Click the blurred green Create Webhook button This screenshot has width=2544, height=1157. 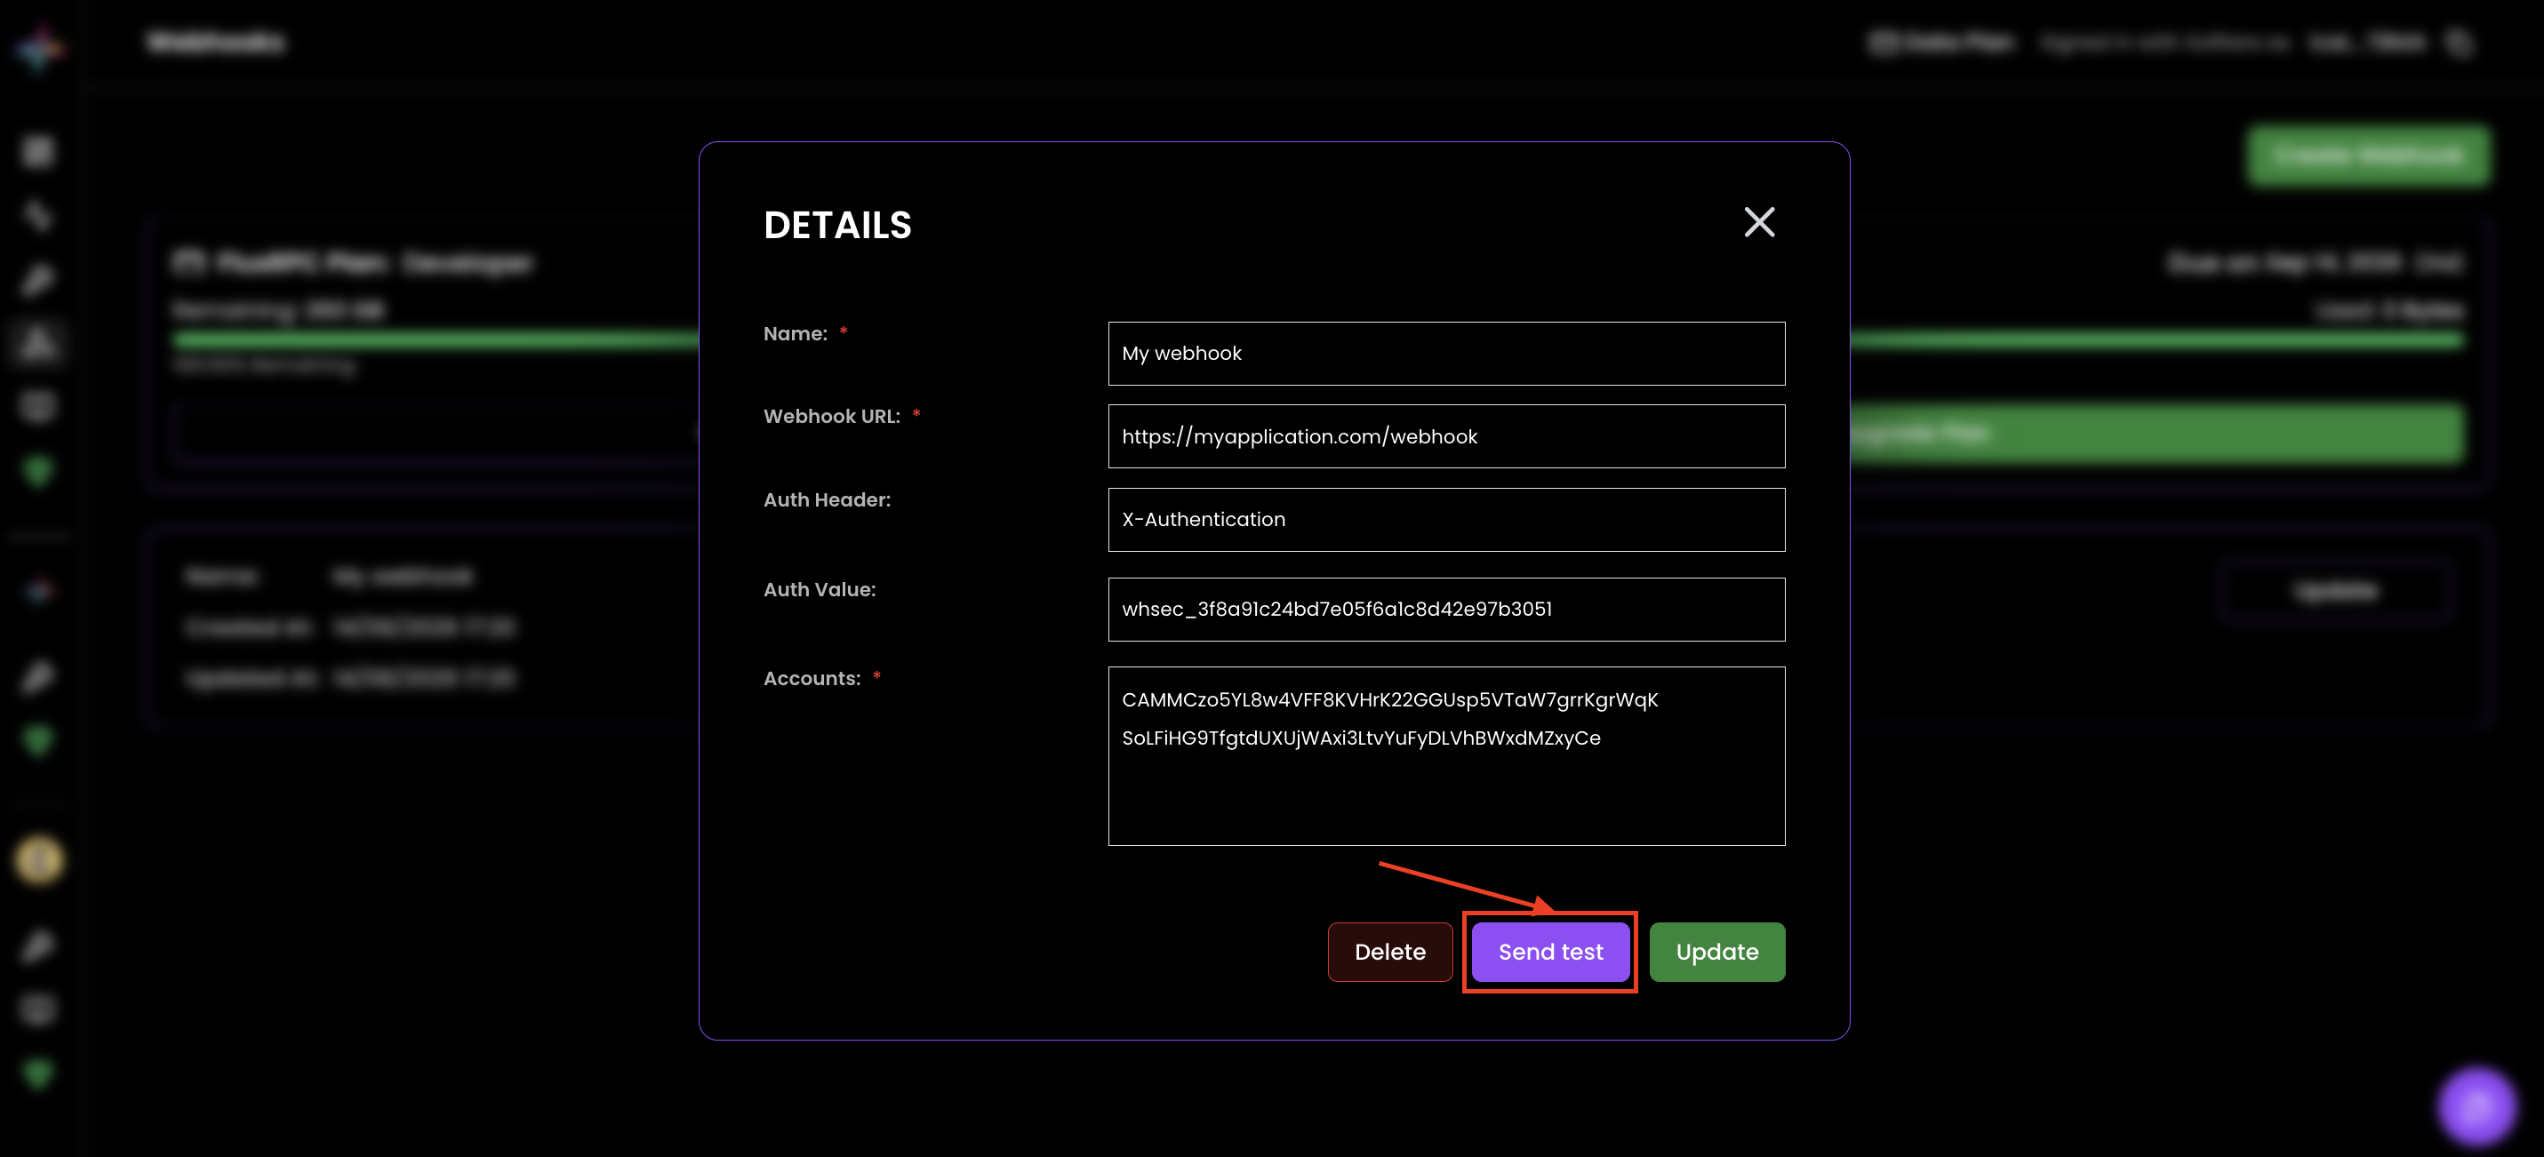2367,156
